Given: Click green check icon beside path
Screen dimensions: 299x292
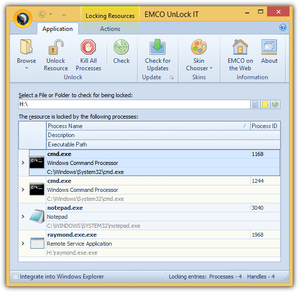Looking at the screenshot, I should (x=275, y=104).
